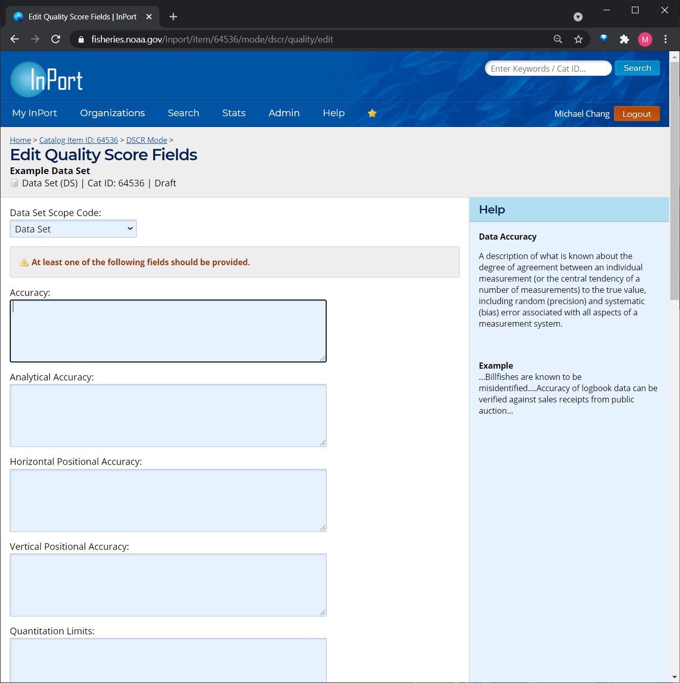Screen dimensions: 680x683
Task: Click the 'Data Set (DS)' text
Action: 50,183
